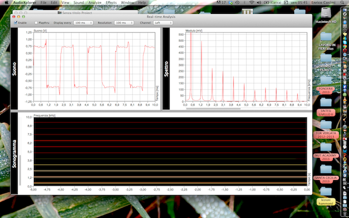Click the Wi-Fi status icon
Screen dimensions: 349x218
click(251, 2)
